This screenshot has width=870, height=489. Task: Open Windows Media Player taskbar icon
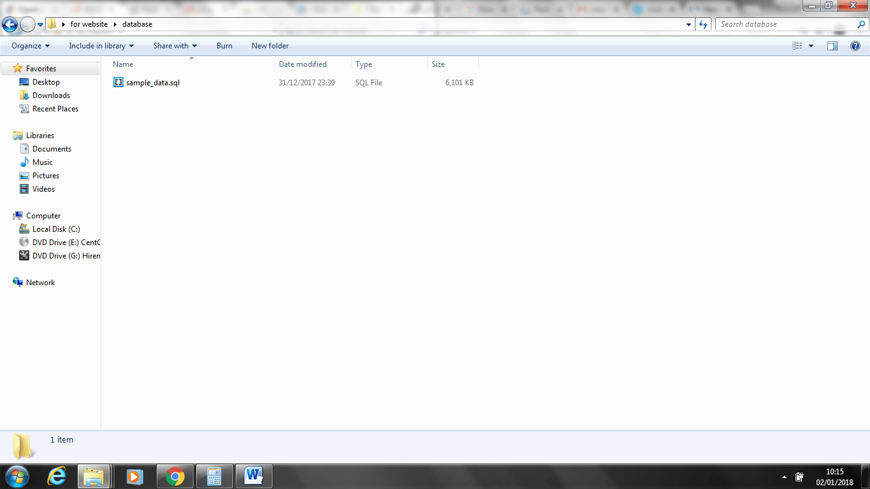pyautogui.click(x=134, y=476)
